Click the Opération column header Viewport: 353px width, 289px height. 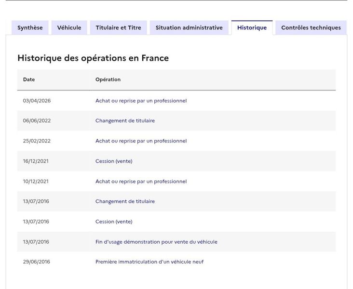point(108,79)
